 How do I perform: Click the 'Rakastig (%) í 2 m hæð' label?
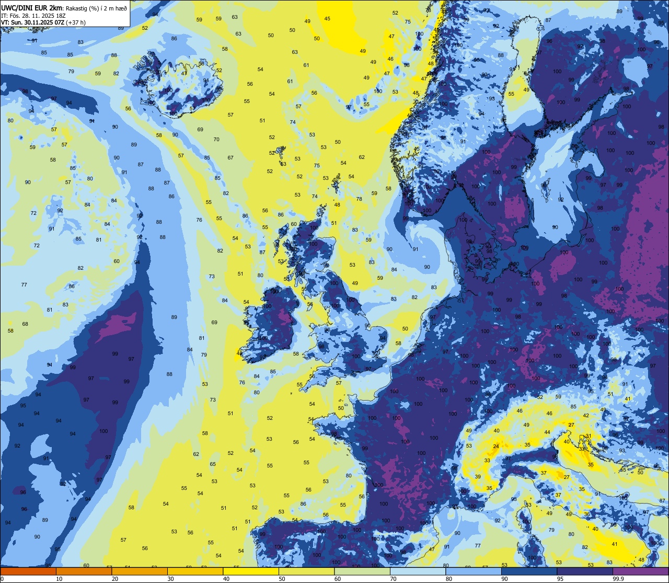pos(96,8)
